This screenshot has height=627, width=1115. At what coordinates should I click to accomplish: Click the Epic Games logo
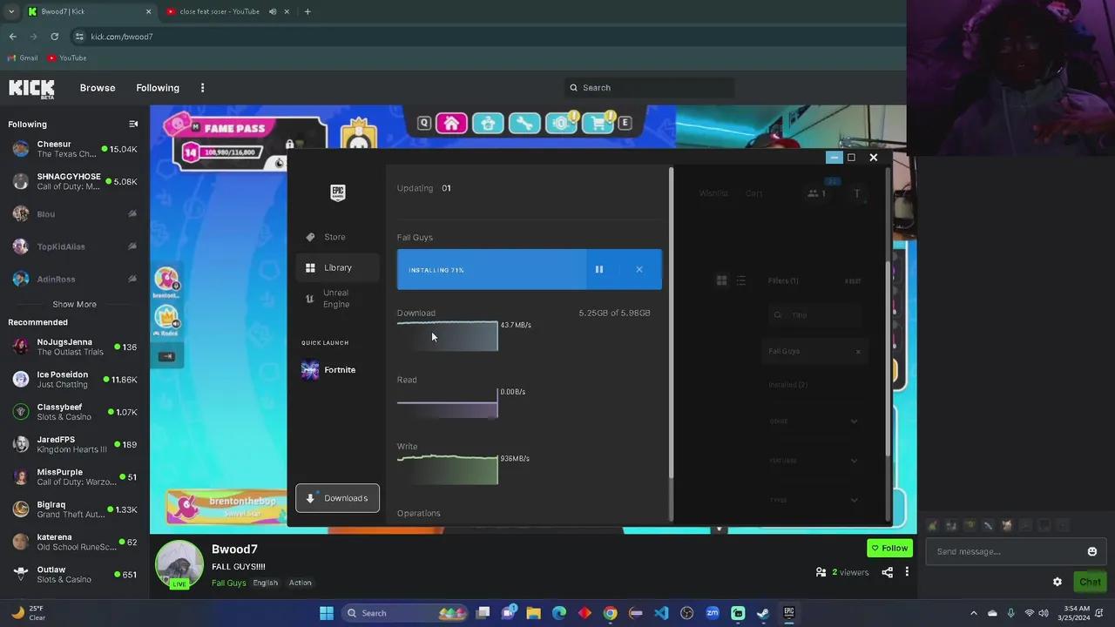coord(338,192)
